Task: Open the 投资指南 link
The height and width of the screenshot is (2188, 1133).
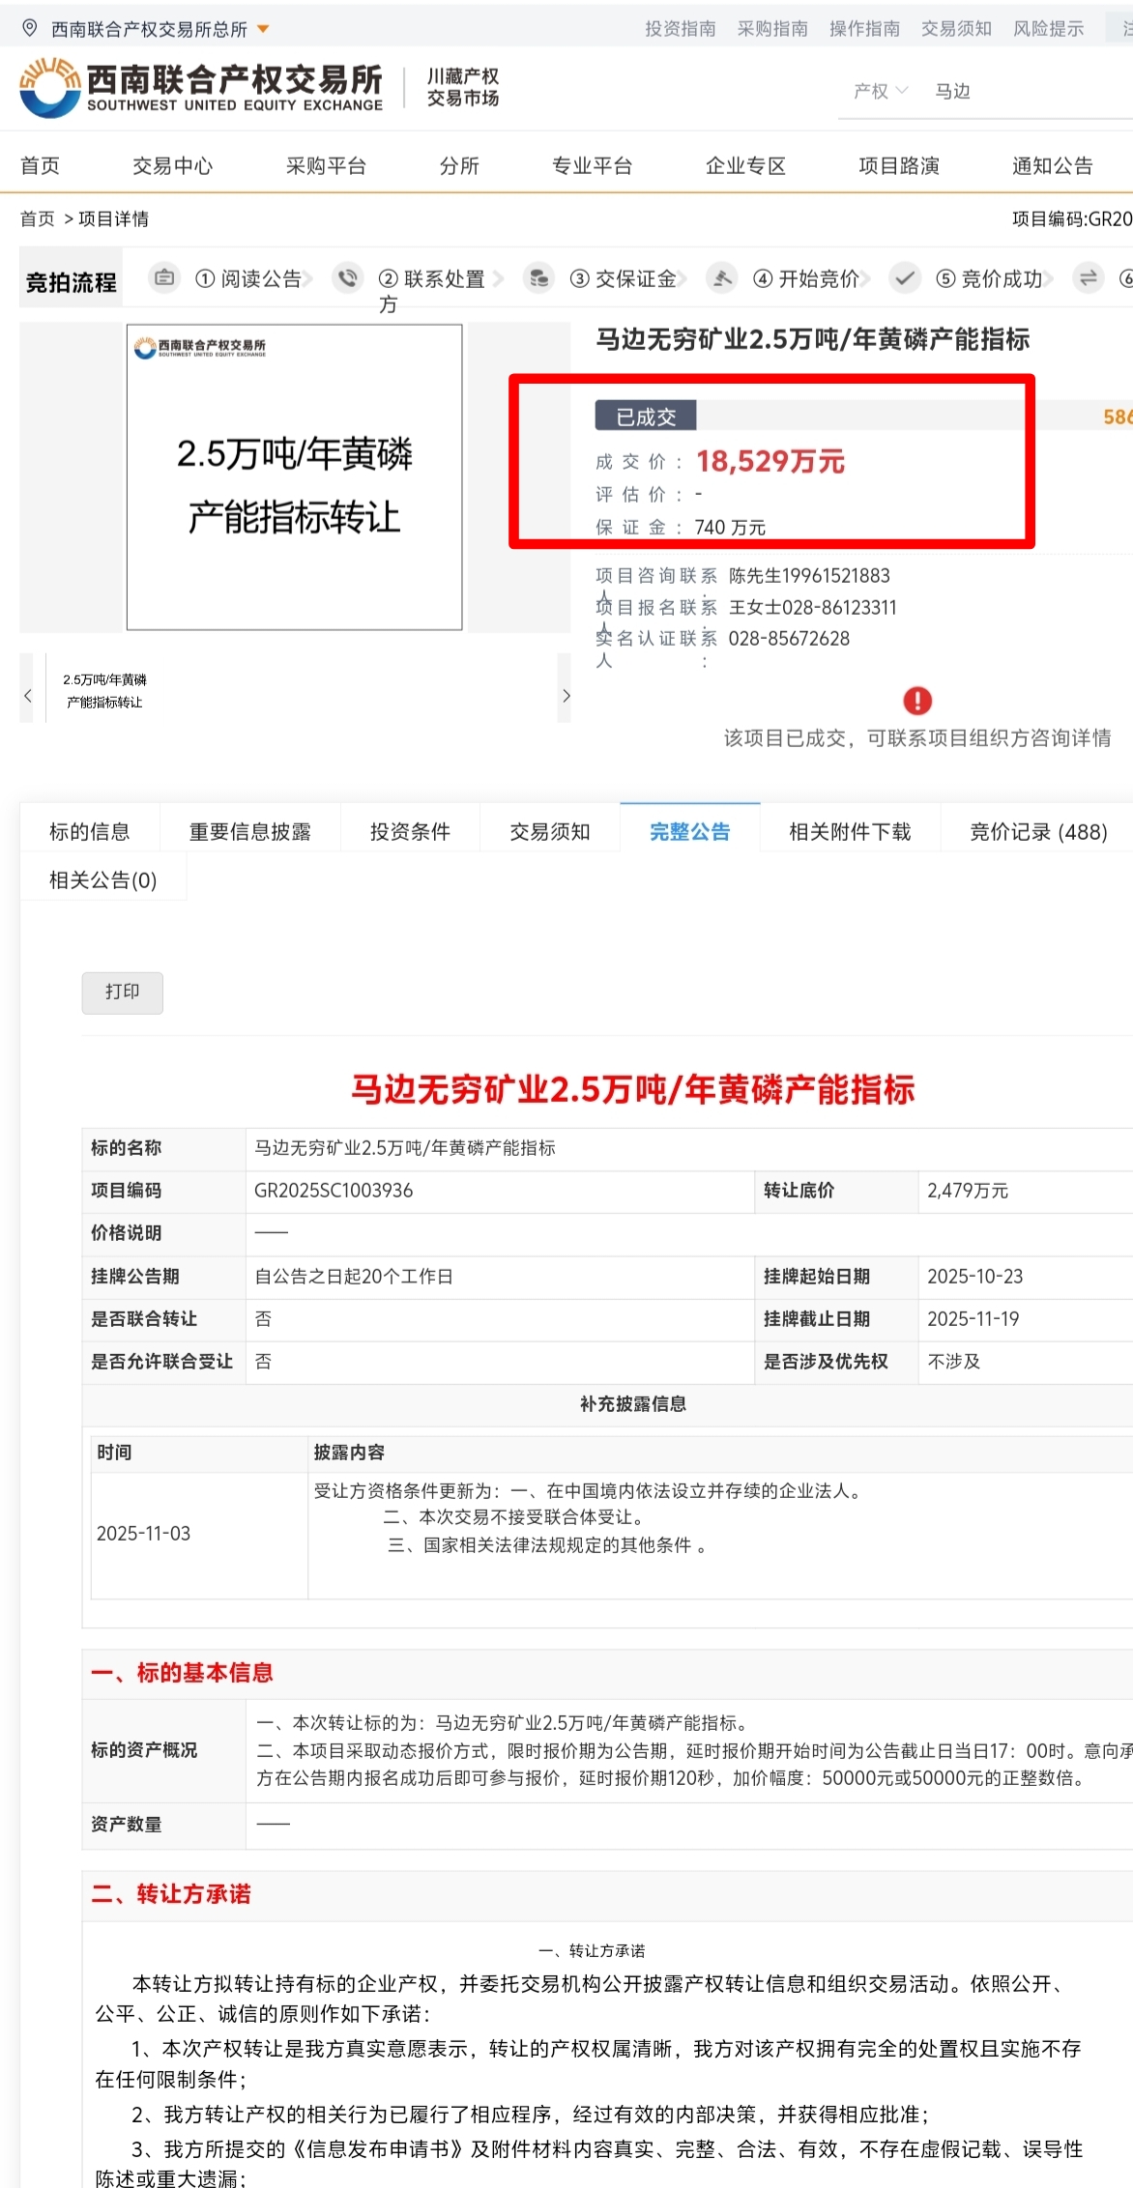Action: pyautogui.click(x=681, y=29)
